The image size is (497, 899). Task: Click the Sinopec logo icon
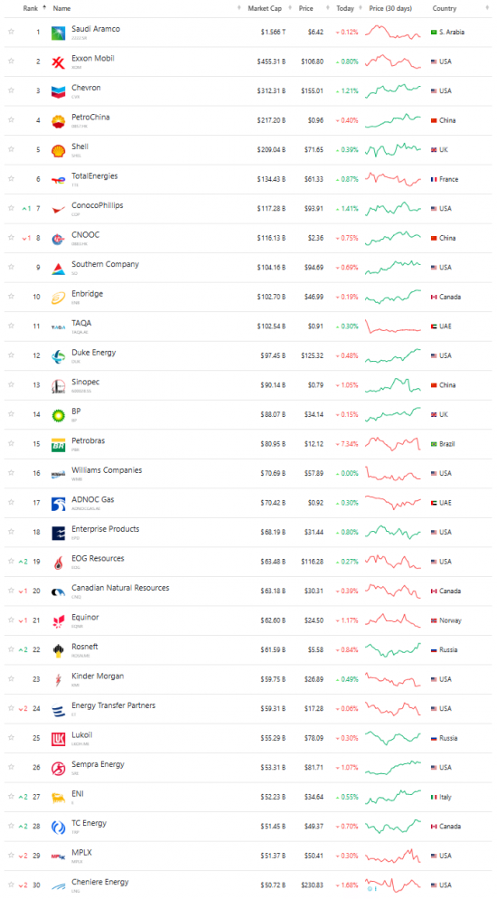point(59,386)
